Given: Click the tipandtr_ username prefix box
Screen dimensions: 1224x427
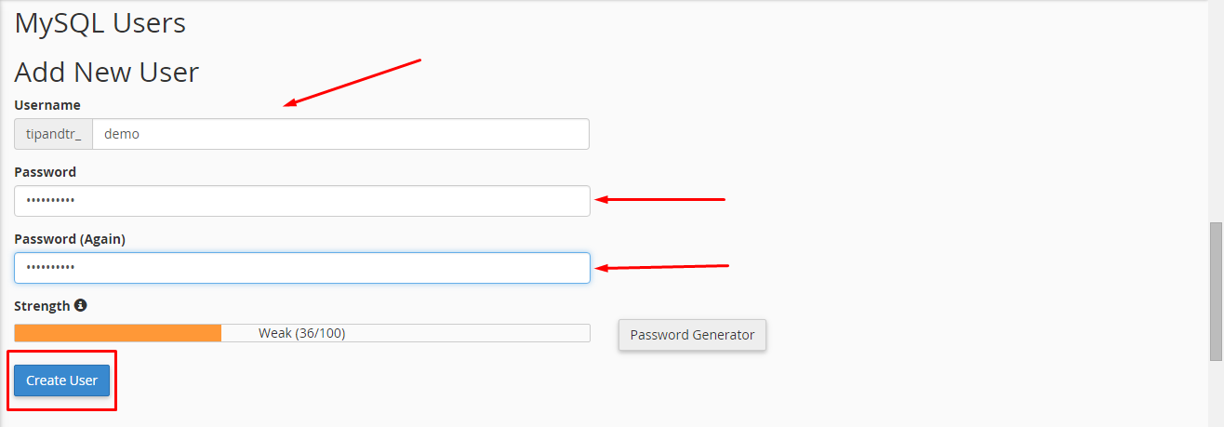Looking at the screenshot, I should coord(54,134).
